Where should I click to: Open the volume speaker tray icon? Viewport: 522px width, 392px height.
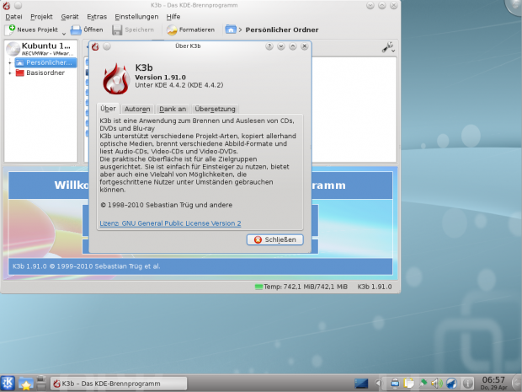point(437,384)
